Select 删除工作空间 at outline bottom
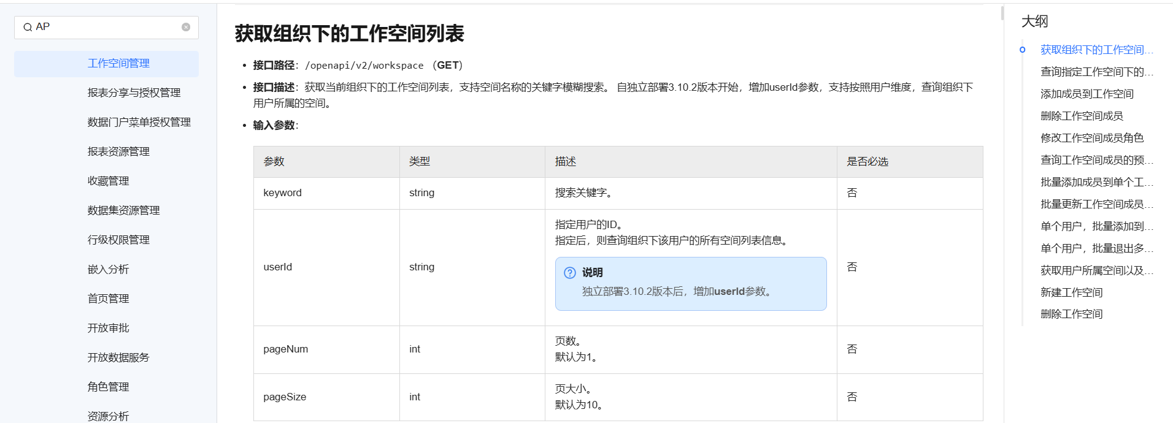The image size is (1173, 423). (x=1071, y=314)
